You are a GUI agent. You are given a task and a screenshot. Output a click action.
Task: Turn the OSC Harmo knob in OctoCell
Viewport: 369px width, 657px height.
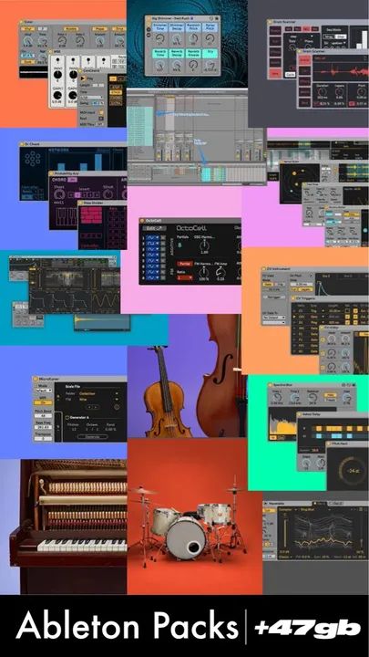point(204,246)
